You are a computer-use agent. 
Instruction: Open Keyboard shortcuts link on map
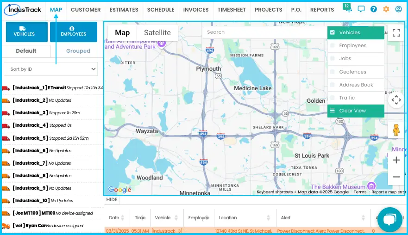click(275, 192)
